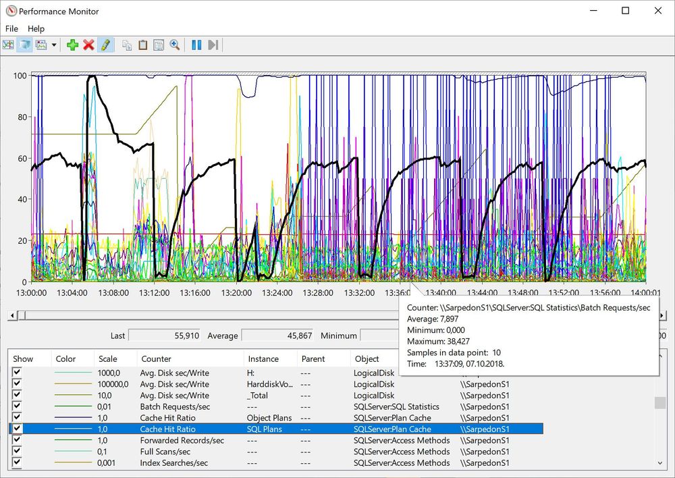Uncheck Show for Avg. Disk sec/Write H: row
This screenshot has height=478, width=675.
coord(17,372)
